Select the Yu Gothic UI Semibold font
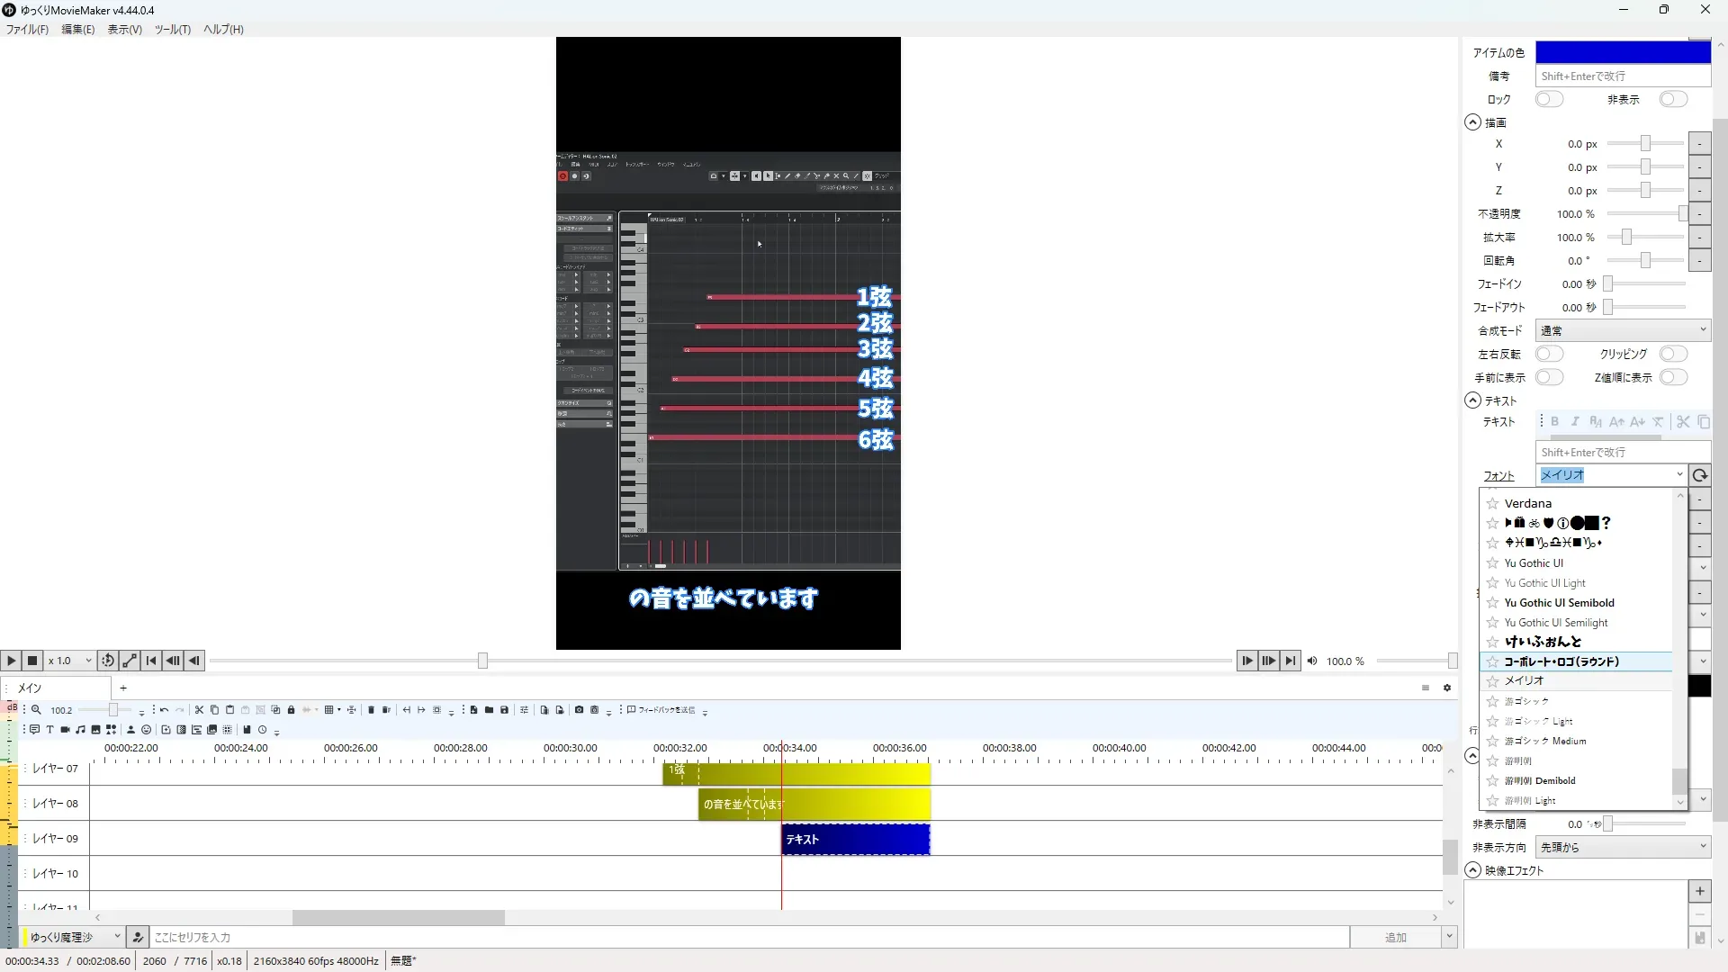Screen dimensions: 1728x972 pos(1559,603)
